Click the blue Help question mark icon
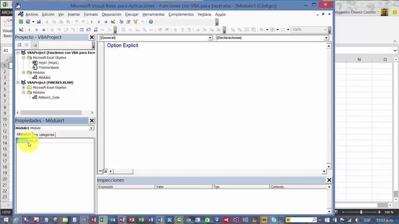The image size is (399, 224). tap(151, 22)
